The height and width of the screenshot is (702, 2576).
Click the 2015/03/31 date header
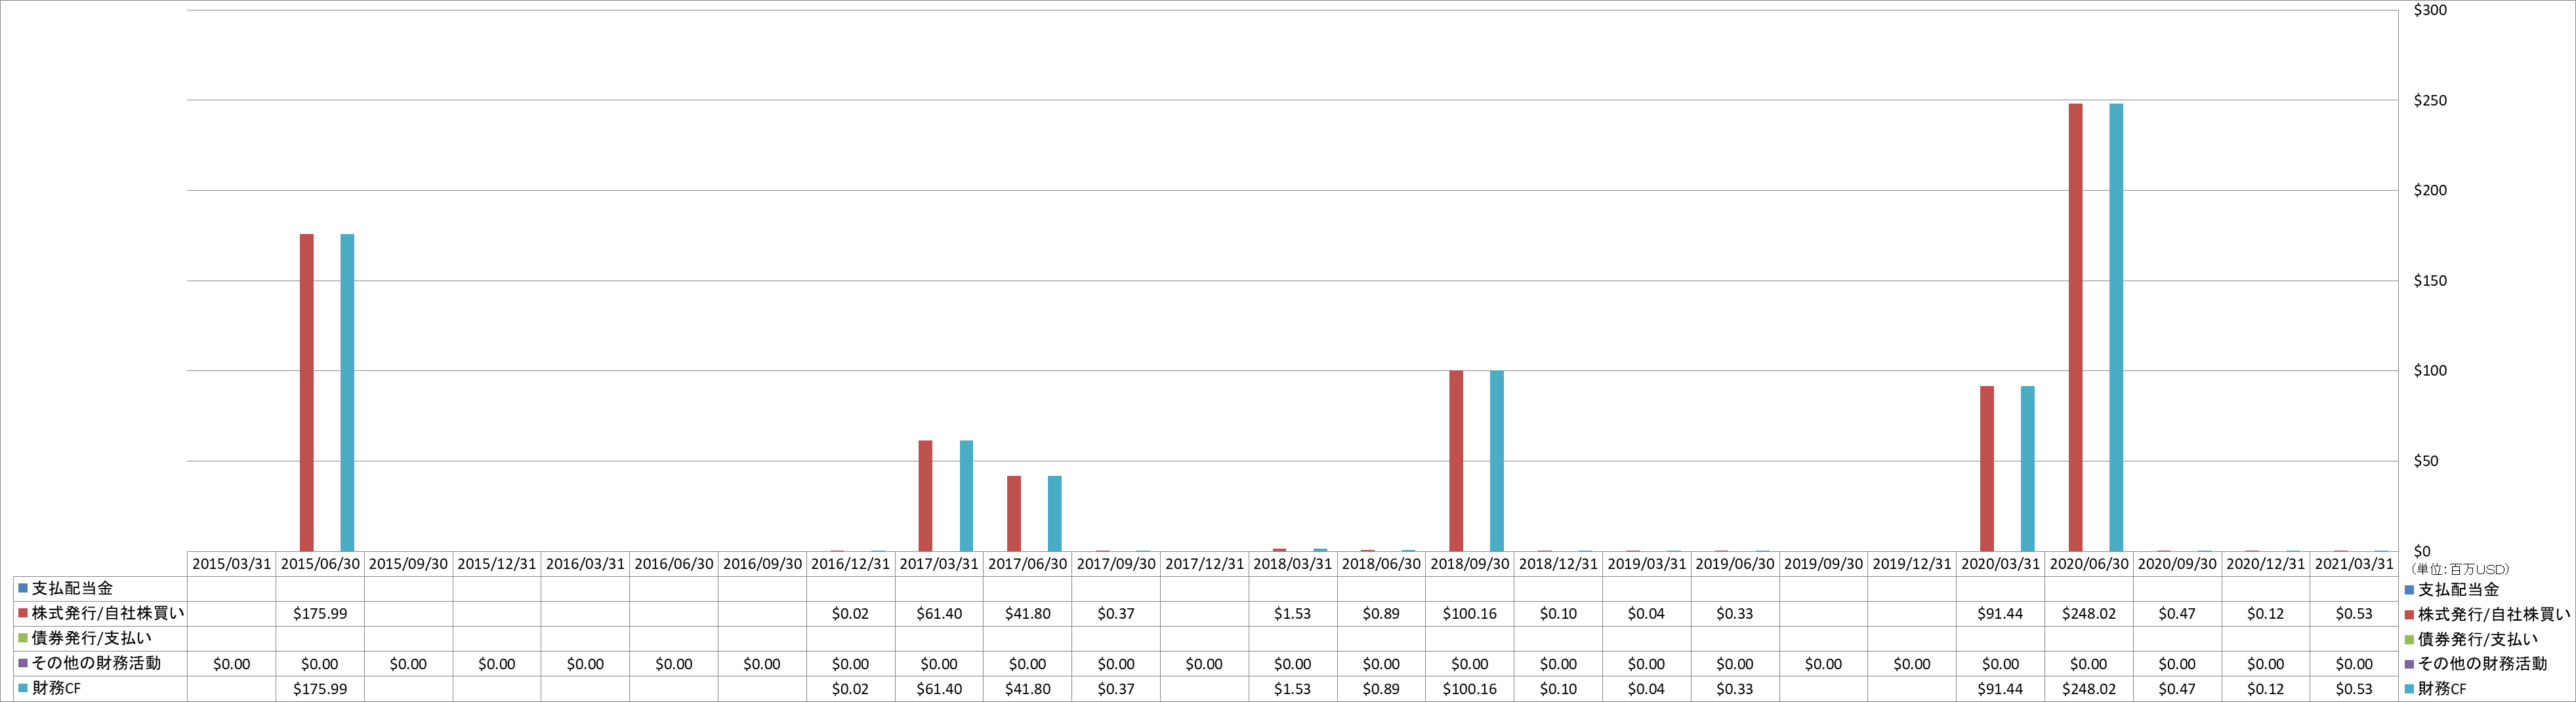tap(232, 563)
